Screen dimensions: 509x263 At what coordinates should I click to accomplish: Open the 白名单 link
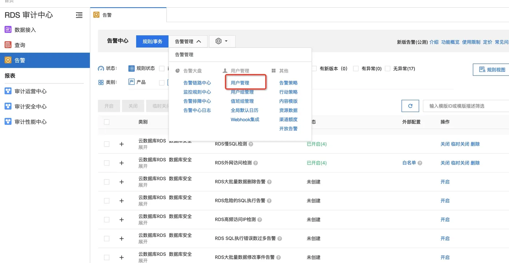pyautogui.click(x=409, y=163)
